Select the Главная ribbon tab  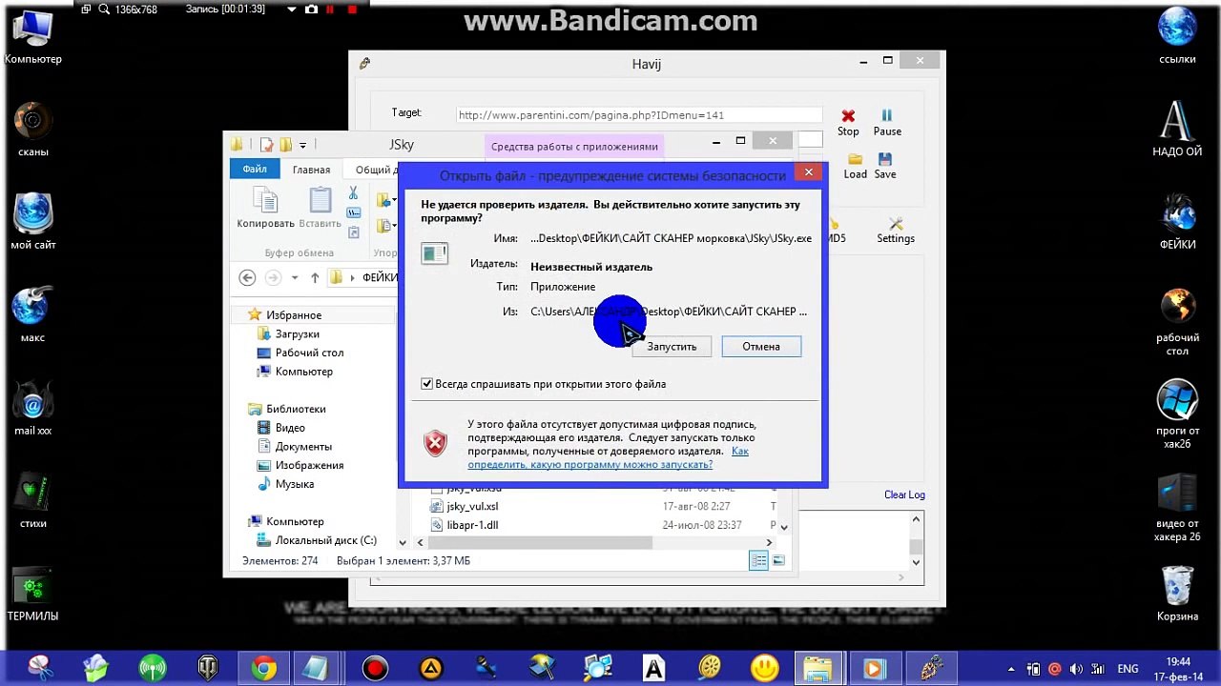click(x=311, y=170)
